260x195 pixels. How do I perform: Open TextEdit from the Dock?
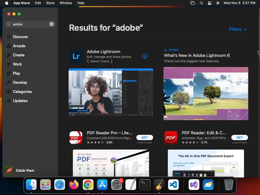coord(131,185)
